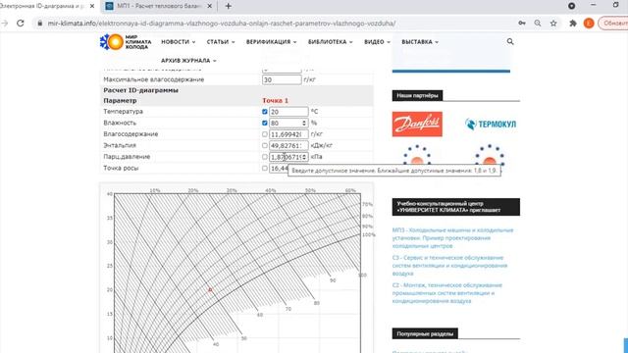Image resolution: width=628 pixels, height=353 pixels.
Task: Toggle the Температура checkbox
Action: [x=265, y=112]
